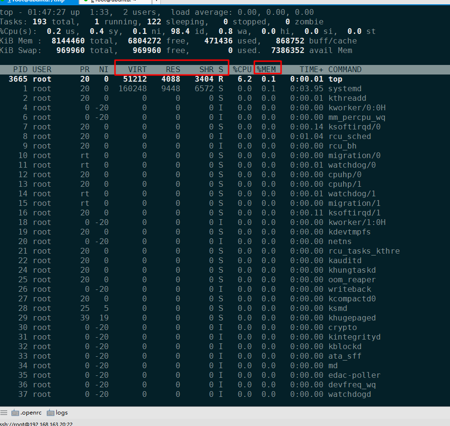Click the USER column header
Image resolution: width=450 pixels, height=426 pixels.
[42, 70]
